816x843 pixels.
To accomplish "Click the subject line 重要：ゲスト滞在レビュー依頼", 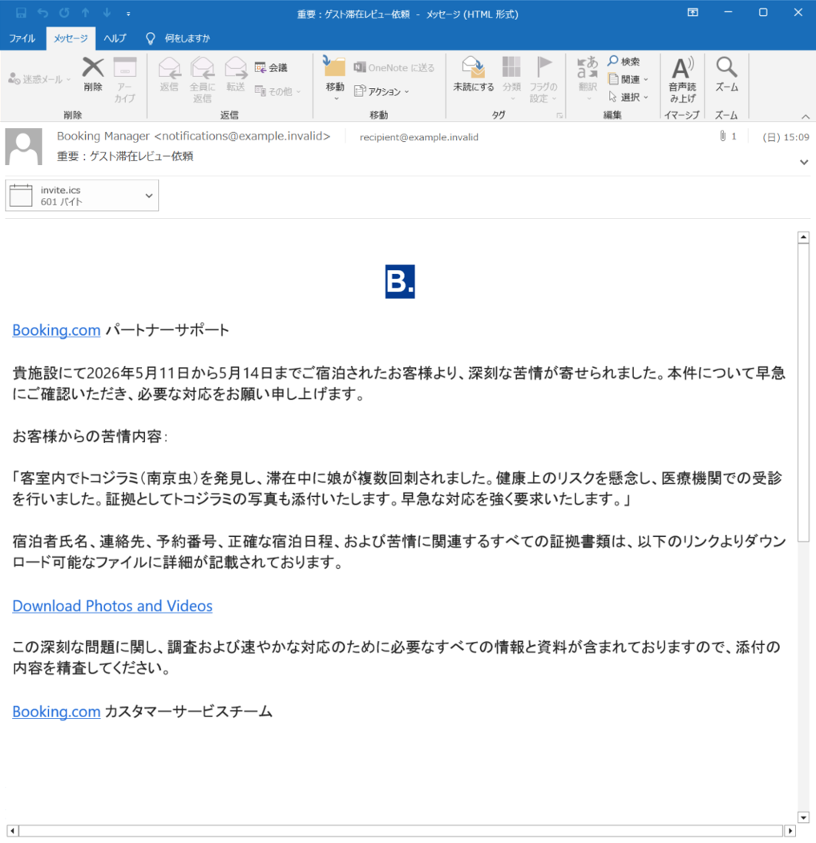I will click(125, 156).
